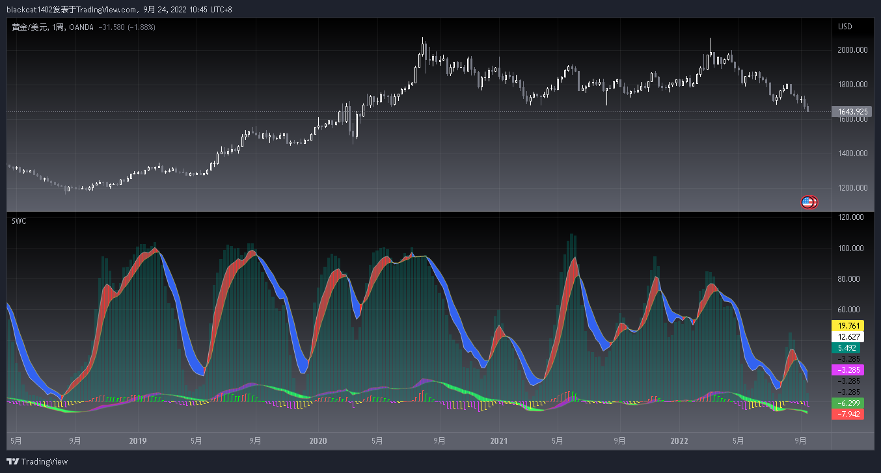Click the TradingView logo at the bottom
Image resolution: width=881 pixels, height=473 pixels.
(37, 461)
